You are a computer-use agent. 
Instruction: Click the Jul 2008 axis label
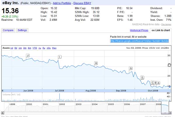tap(60, 91)
